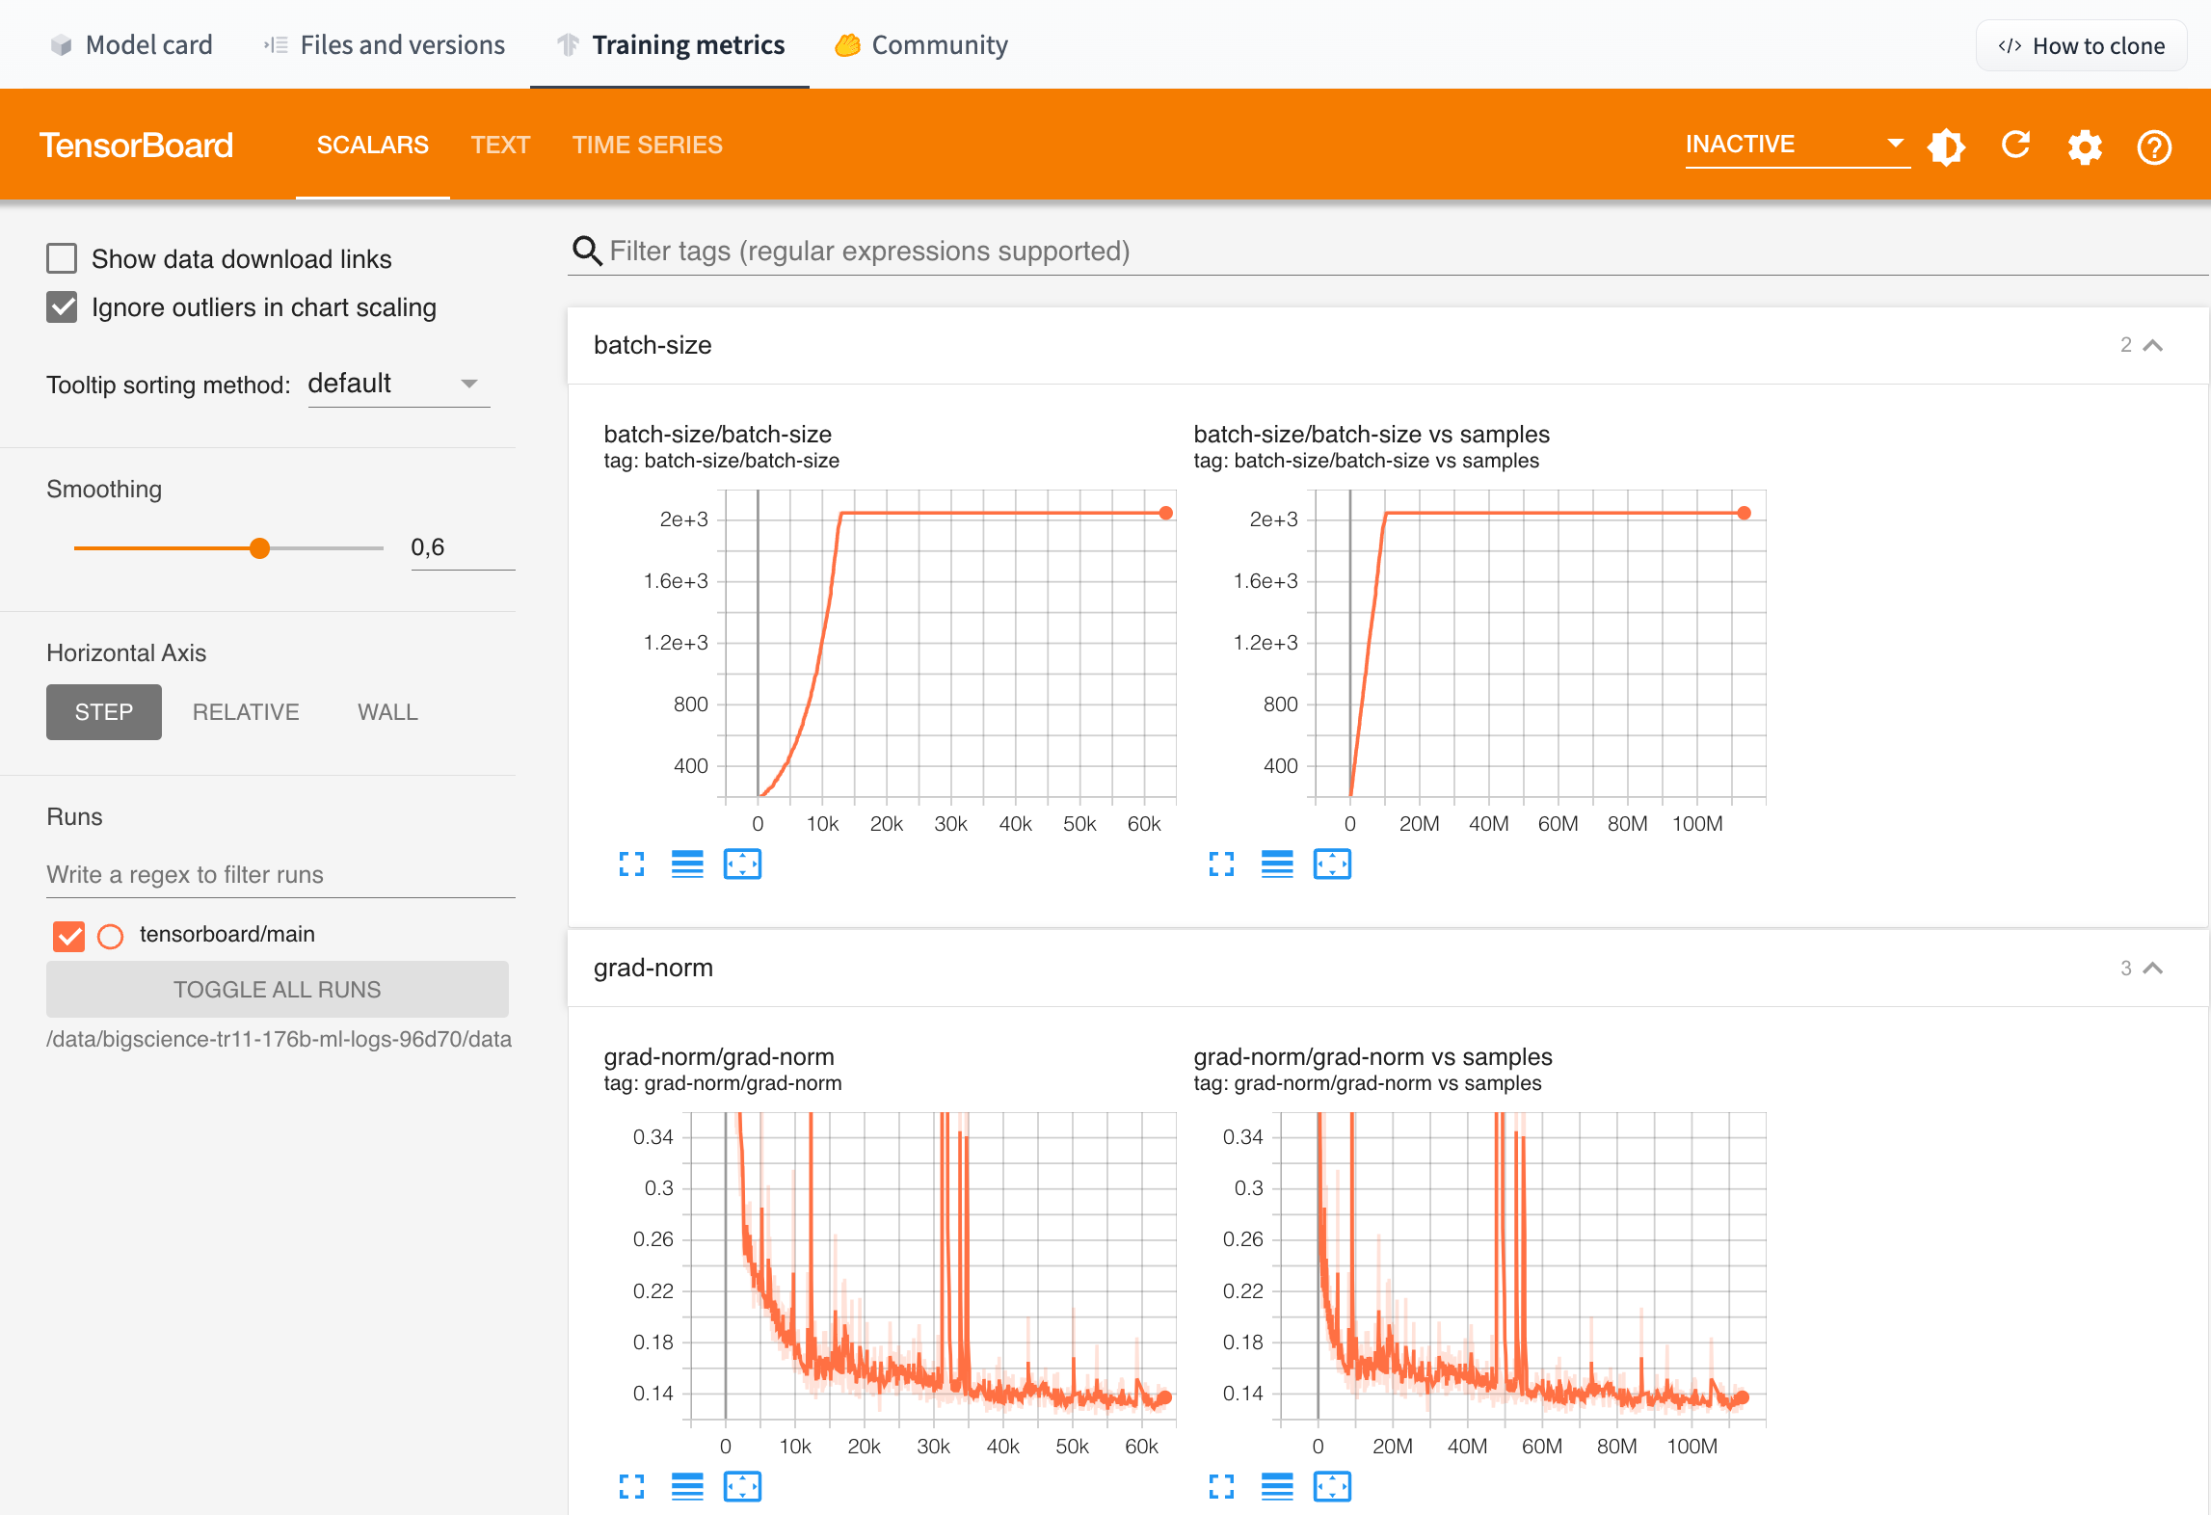This screenshot has height=1515, width=2211.
Task: Click the Smoothing slider handle
Action: pos(259,548)
